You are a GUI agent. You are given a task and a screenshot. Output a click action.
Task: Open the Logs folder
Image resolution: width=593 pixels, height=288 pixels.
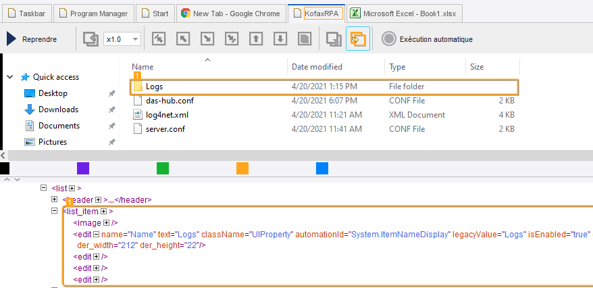pyautogui.click(x=154, y=87)
